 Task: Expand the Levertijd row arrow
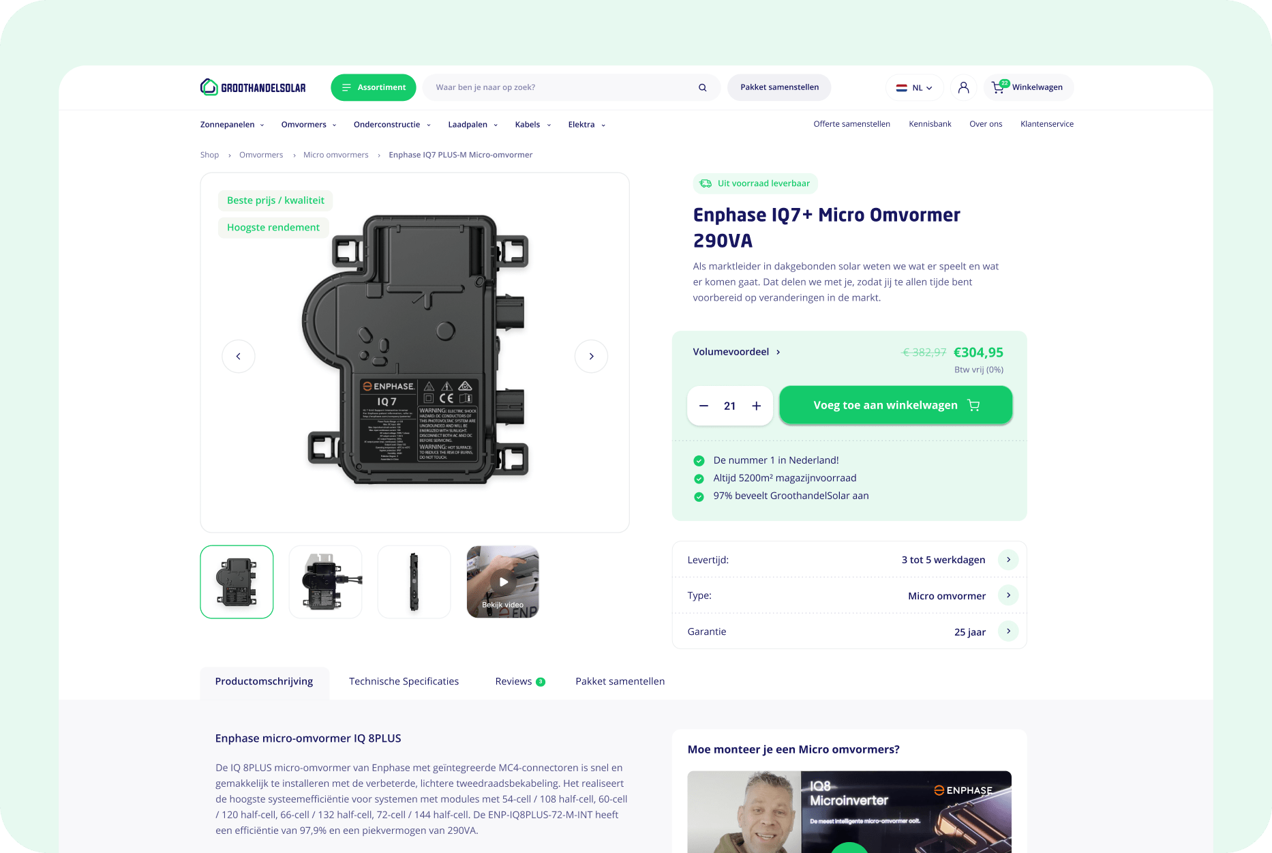[1008, 560]
